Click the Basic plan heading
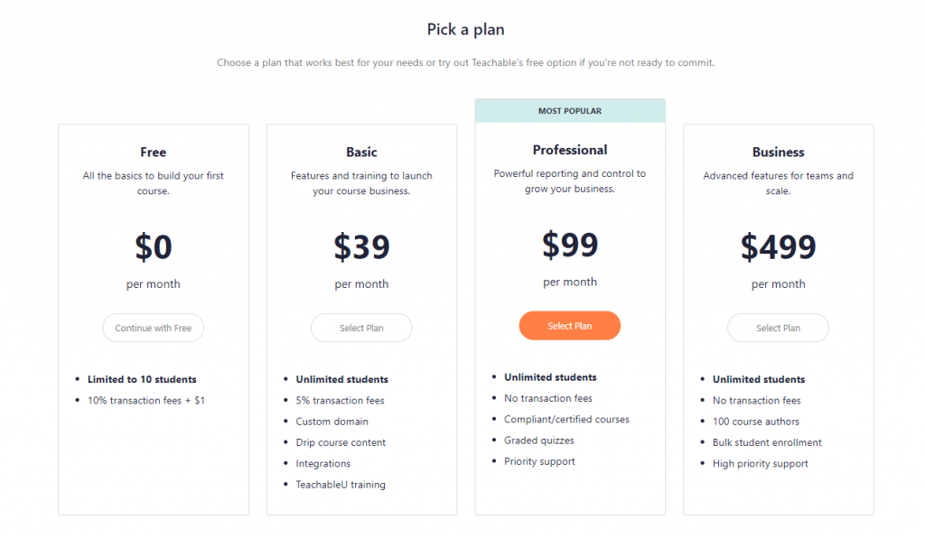This screenshot has width=925, height=538. [361, 152]
